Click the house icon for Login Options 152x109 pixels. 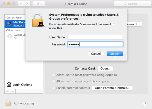[x=9, y=84]
